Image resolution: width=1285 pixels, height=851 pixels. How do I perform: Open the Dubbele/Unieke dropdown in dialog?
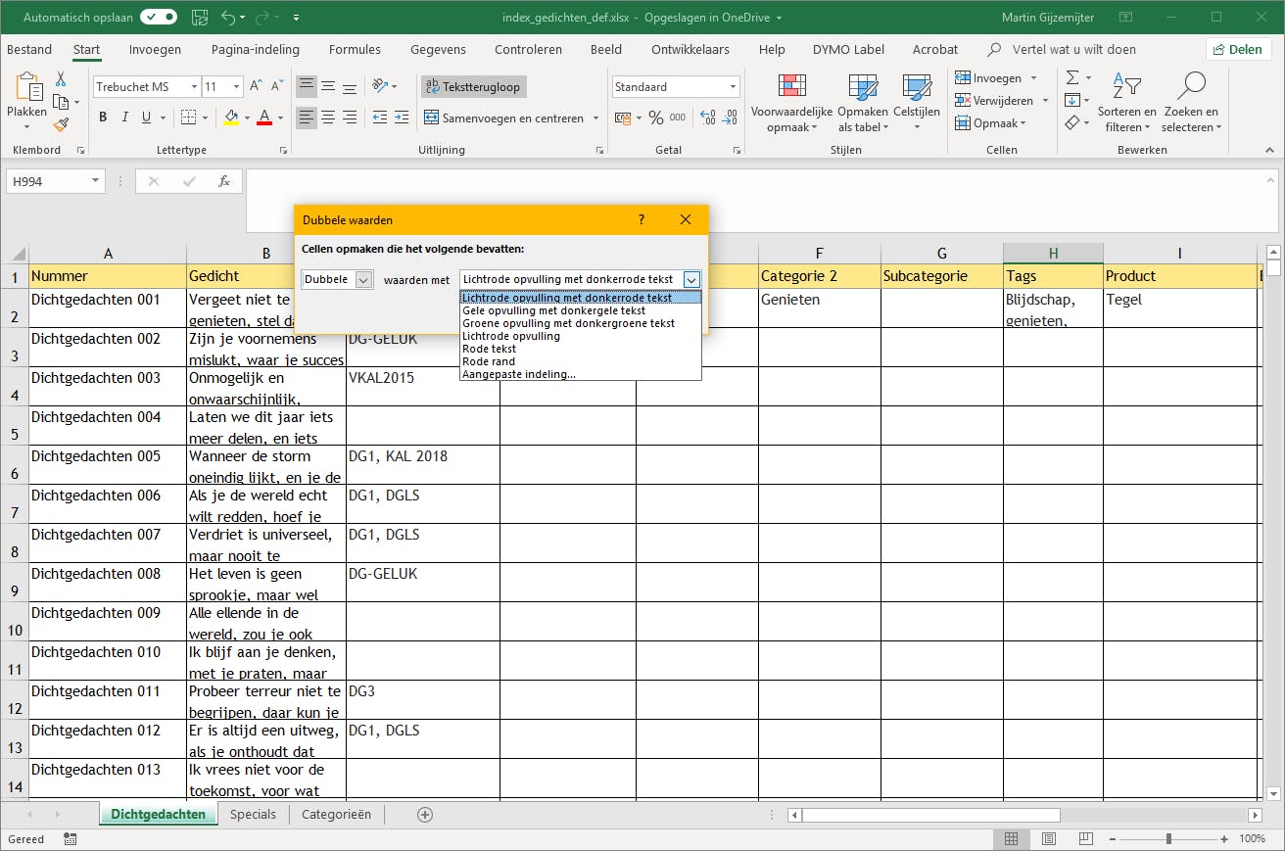point(363,280)
